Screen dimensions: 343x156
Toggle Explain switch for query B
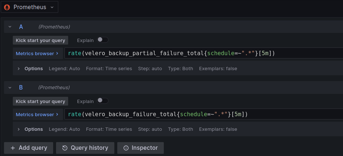click(x=103, y=100)
